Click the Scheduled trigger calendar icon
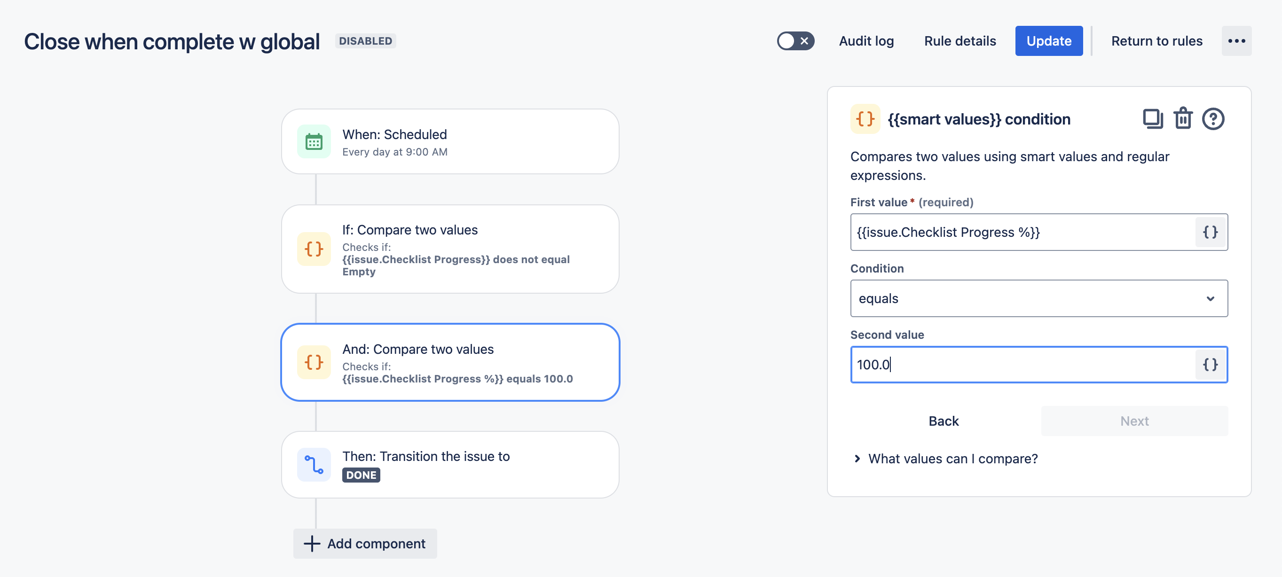The height and width of the screenshot is (577, 1282). click(x=314, y=142)
